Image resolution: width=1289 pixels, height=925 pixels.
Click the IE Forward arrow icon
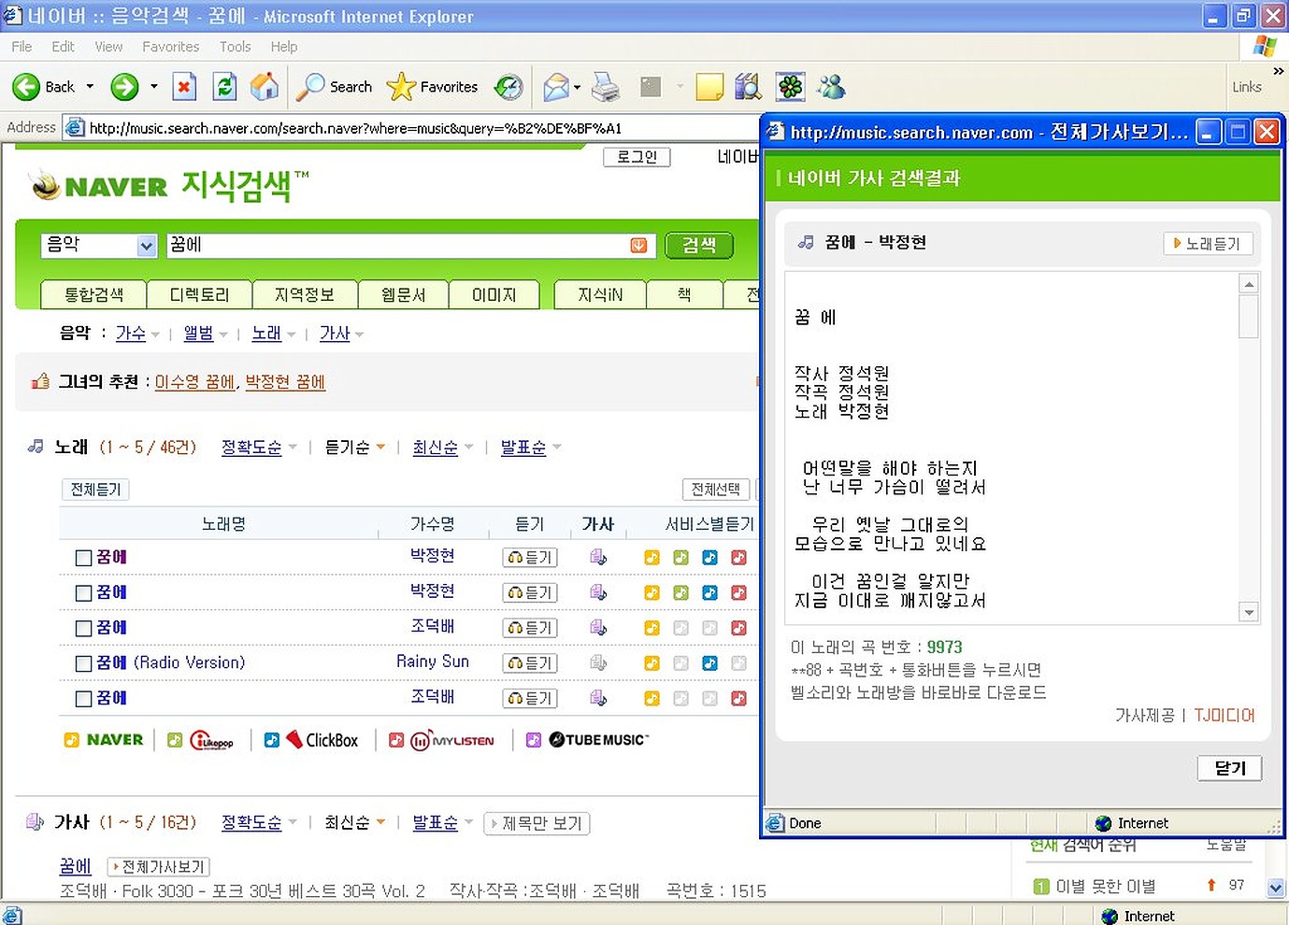pyautogui.click(x=124, y=87)
